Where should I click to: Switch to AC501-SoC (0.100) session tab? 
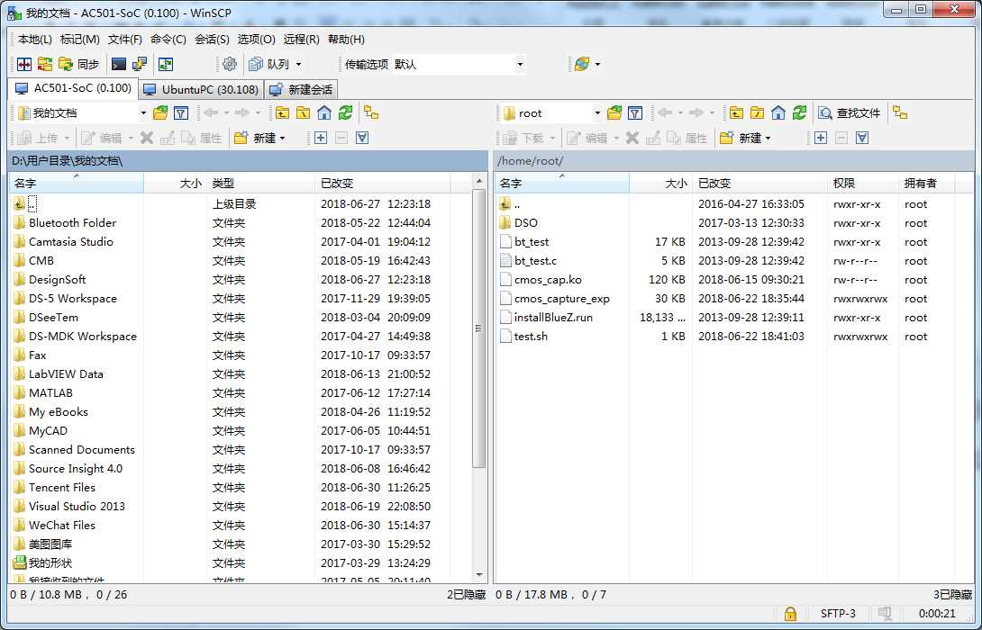pos(73,88)
